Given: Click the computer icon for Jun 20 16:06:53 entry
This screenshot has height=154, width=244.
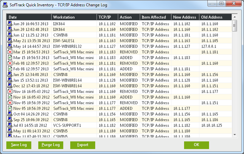Looking at the screenshot, I should pyautogui.click(x=10, y=24).
